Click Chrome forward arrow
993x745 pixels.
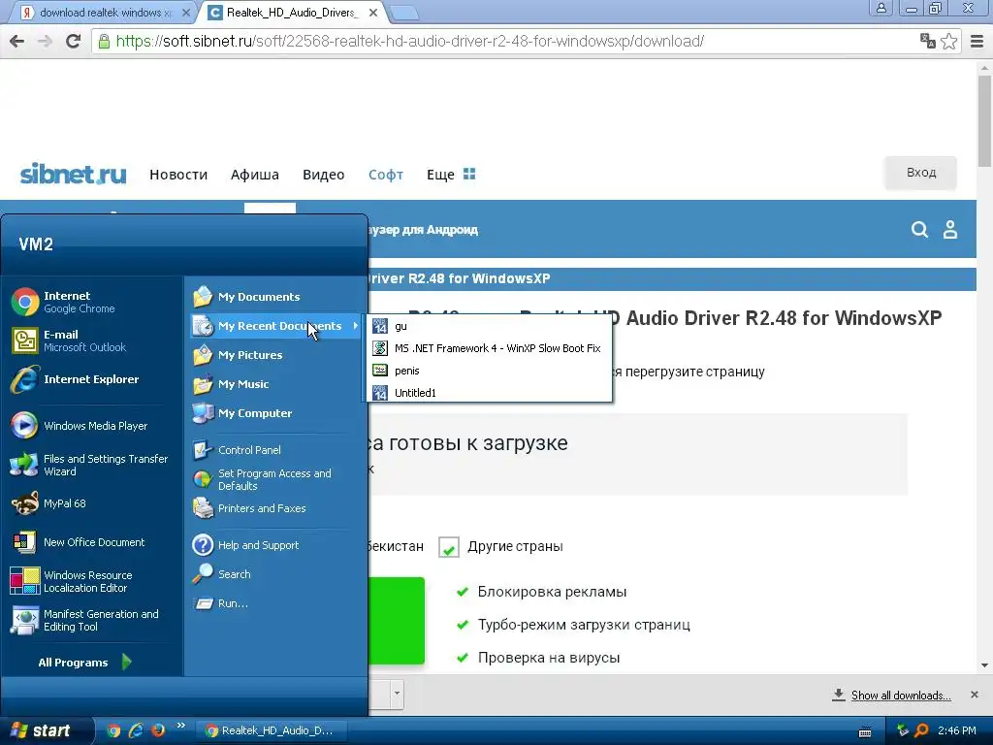tap(45, 41)
